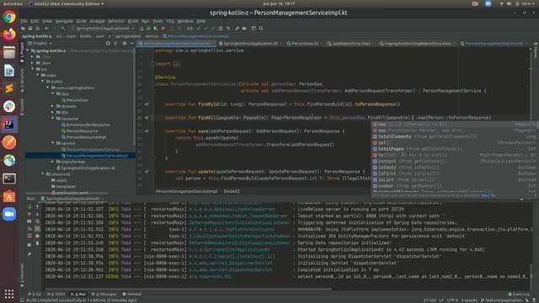
Task: Switch to SpringKotlinZApplication.kt editor tab
Action: [250, 44]
